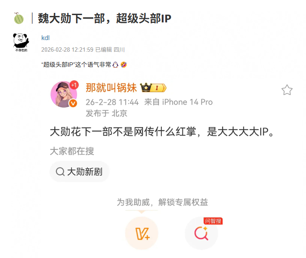The width and height of the screenshot is (306, 258).
Task: Open the 问智搜 smart search icon
Action: pyautogui.click(x=201, y=233)
